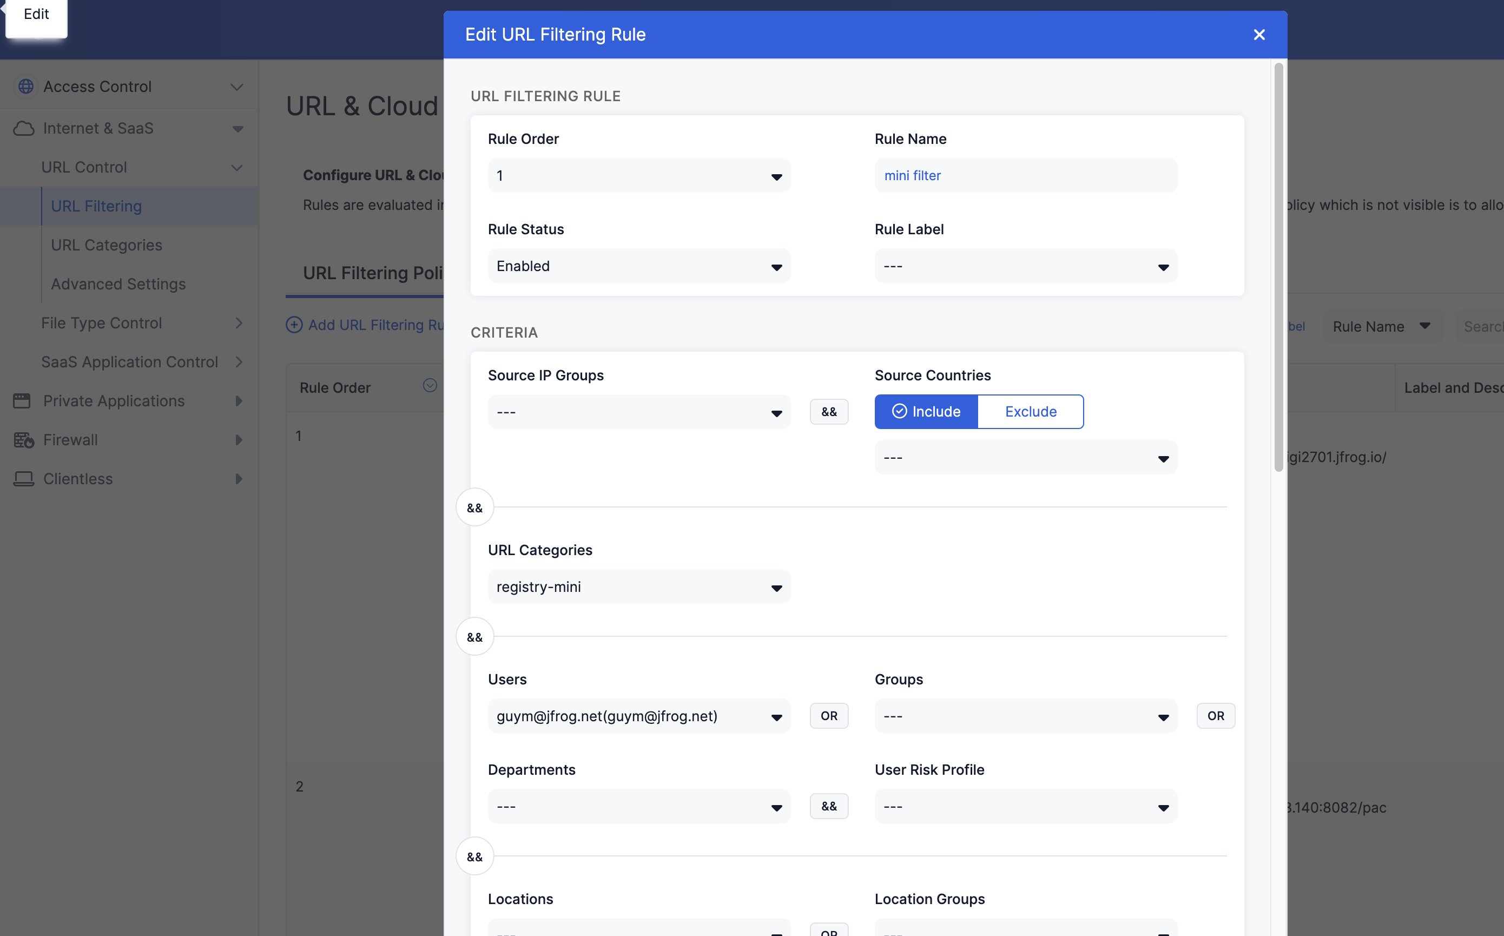Expand the Firewall section
This screenshot has height=936, width=1504.
point(239,440)
